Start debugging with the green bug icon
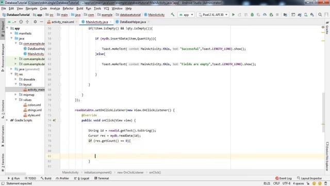Viewport: 330px width, 186px height. point(252,14)
